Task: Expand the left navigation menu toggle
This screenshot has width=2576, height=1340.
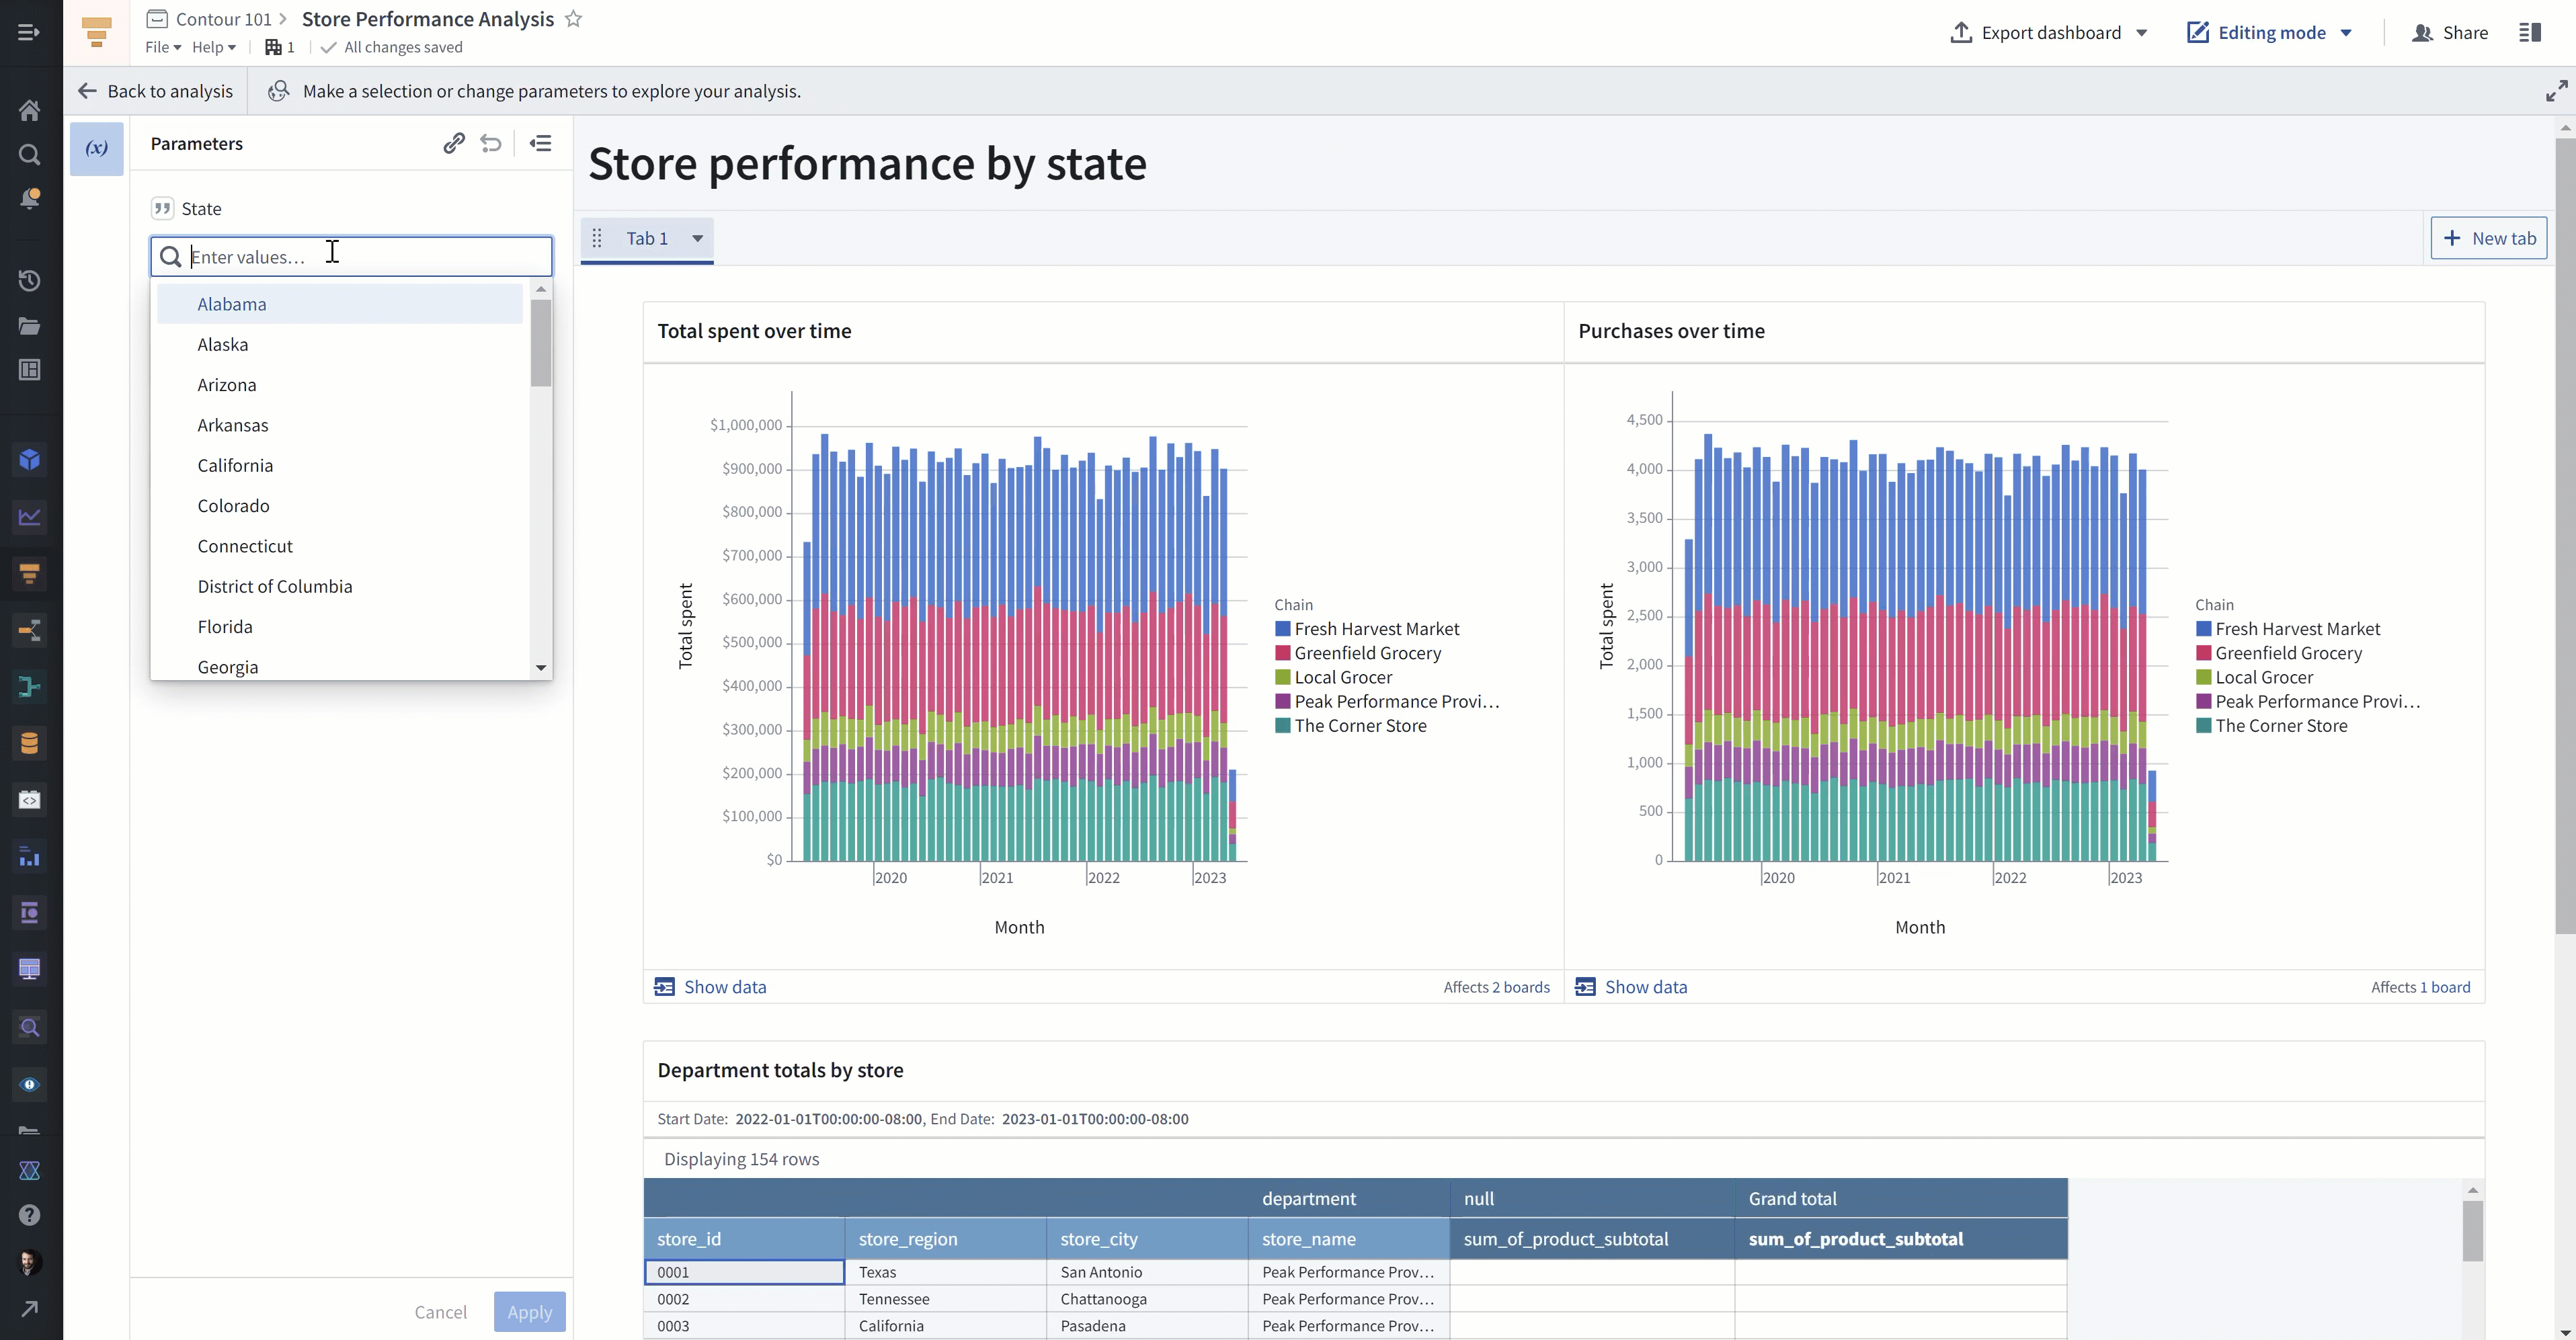Action: tap(30, 32)
